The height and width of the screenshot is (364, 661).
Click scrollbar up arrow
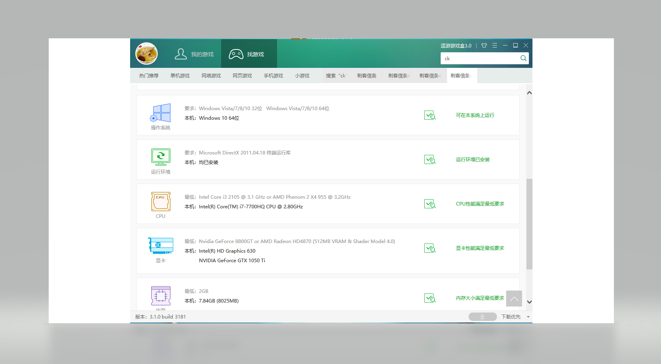tap(529, 93)
